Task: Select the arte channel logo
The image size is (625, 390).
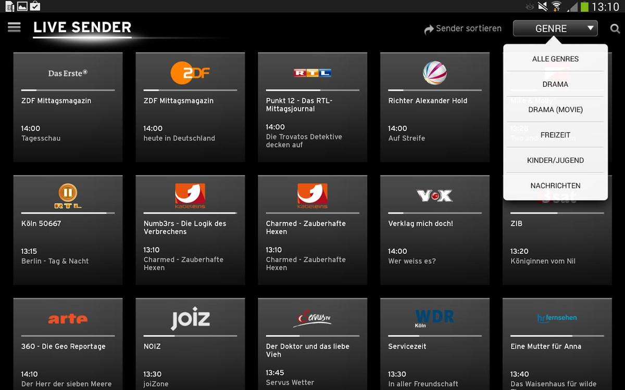Action: point(68,319)
